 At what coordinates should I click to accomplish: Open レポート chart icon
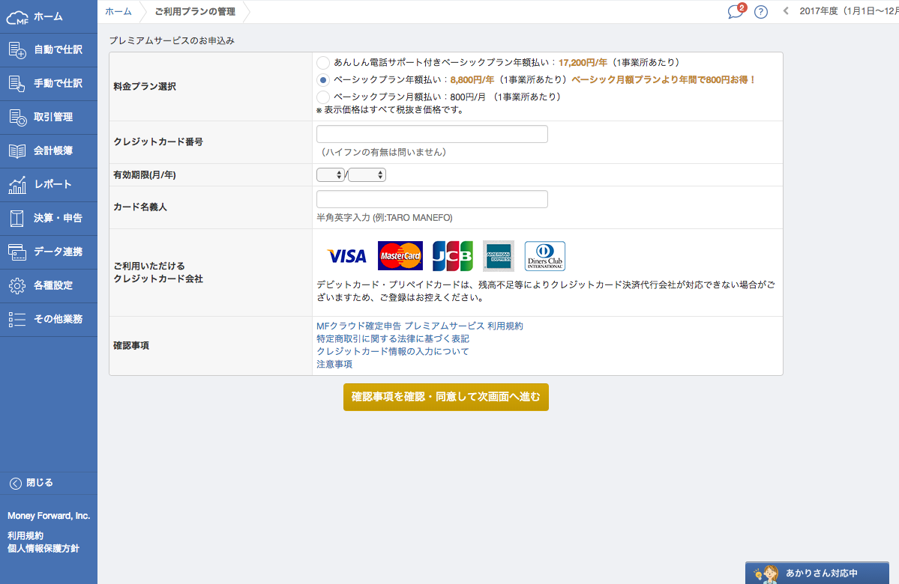point(17,184)
